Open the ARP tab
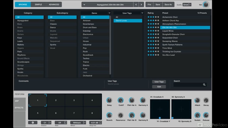 click(19, 101)
